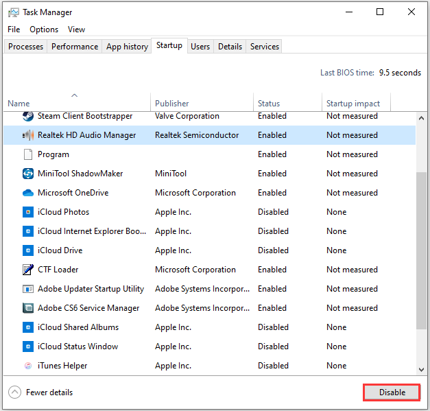Collapse view with Fewer details arrow
The height and width of the screenshot is (411, 430).
pos(14,392)
